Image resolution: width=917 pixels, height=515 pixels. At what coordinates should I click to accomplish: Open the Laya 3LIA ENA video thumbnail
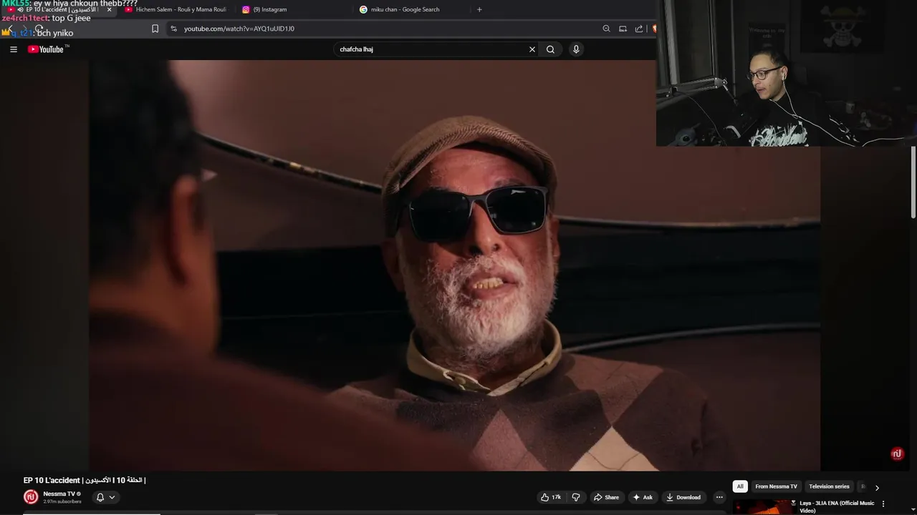pyautogui.click(x=764, y=507)
